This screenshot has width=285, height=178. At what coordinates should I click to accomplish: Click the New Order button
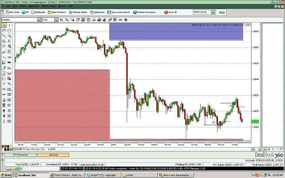click(13, 12)
